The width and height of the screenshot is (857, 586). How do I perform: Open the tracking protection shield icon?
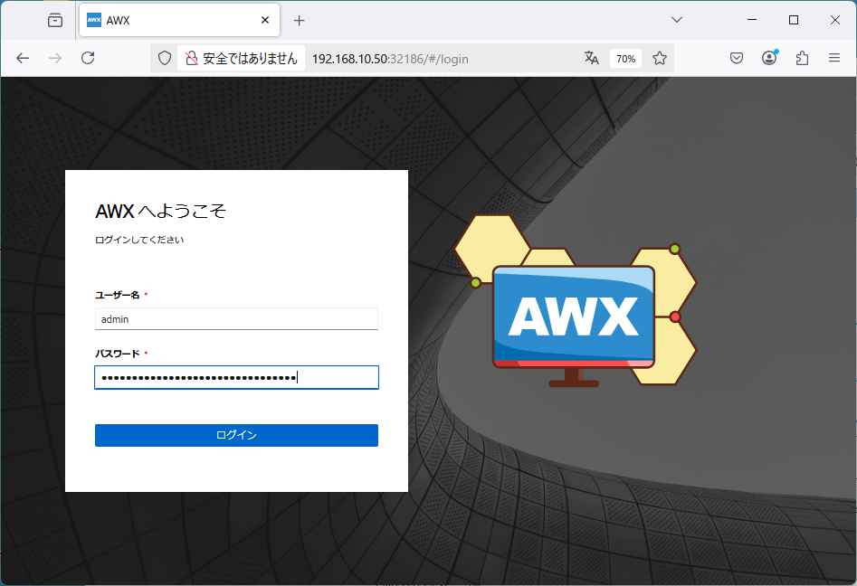coord(165,58)
